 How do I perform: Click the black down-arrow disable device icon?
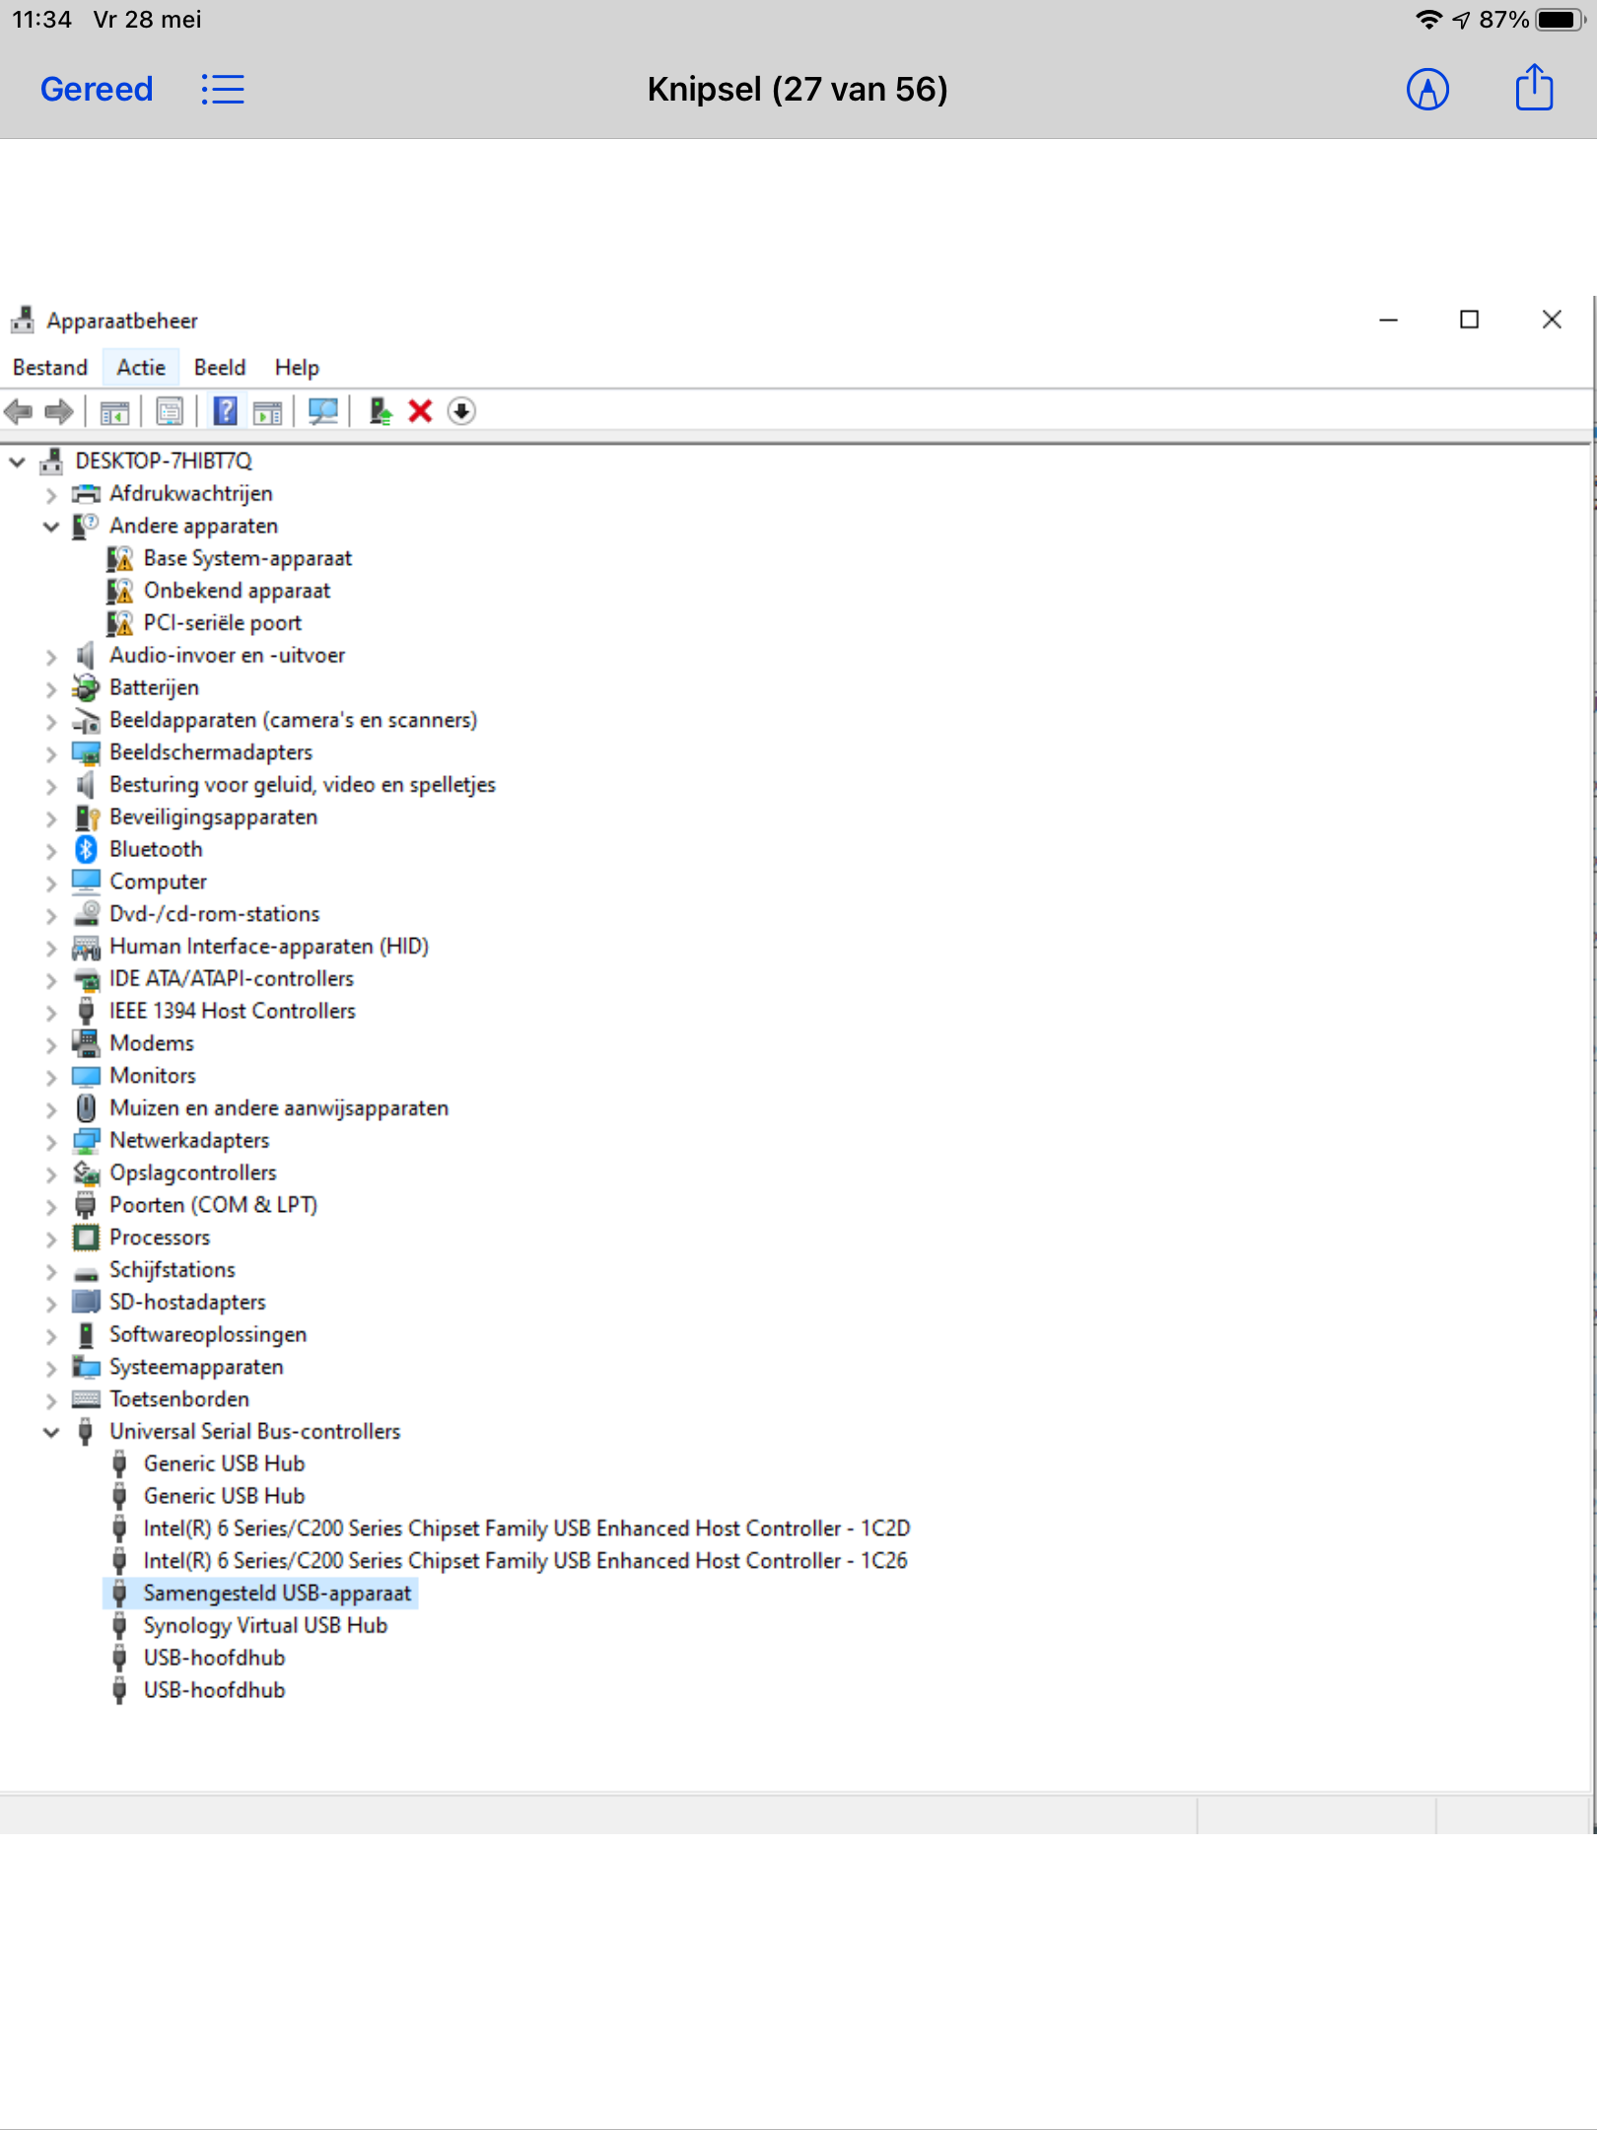tap(461, 411)
